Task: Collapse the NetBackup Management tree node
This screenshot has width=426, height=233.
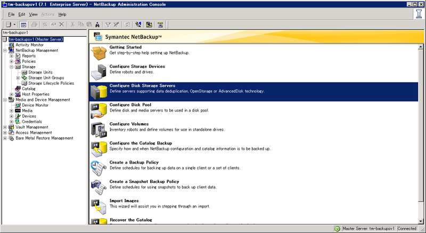Action: coord(5,50)
